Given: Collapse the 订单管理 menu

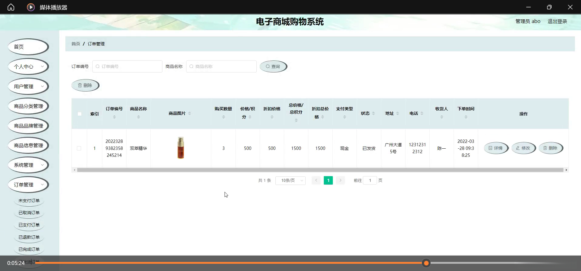Looking at the screenshot, I should coord(28,185).
